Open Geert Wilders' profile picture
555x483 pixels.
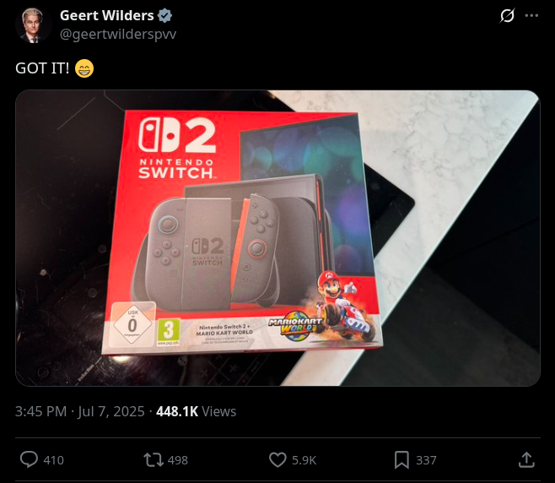(33, 24)
